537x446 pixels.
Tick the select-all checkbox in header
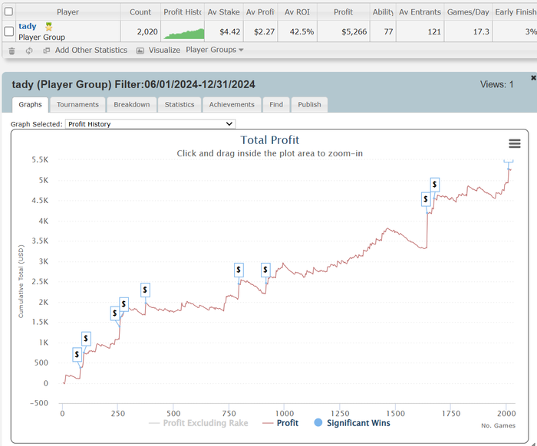[8, 12]
